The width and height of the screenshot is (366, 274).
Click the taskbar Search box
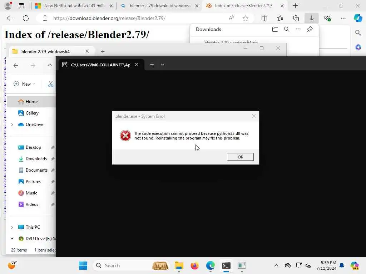click(131, 265)
